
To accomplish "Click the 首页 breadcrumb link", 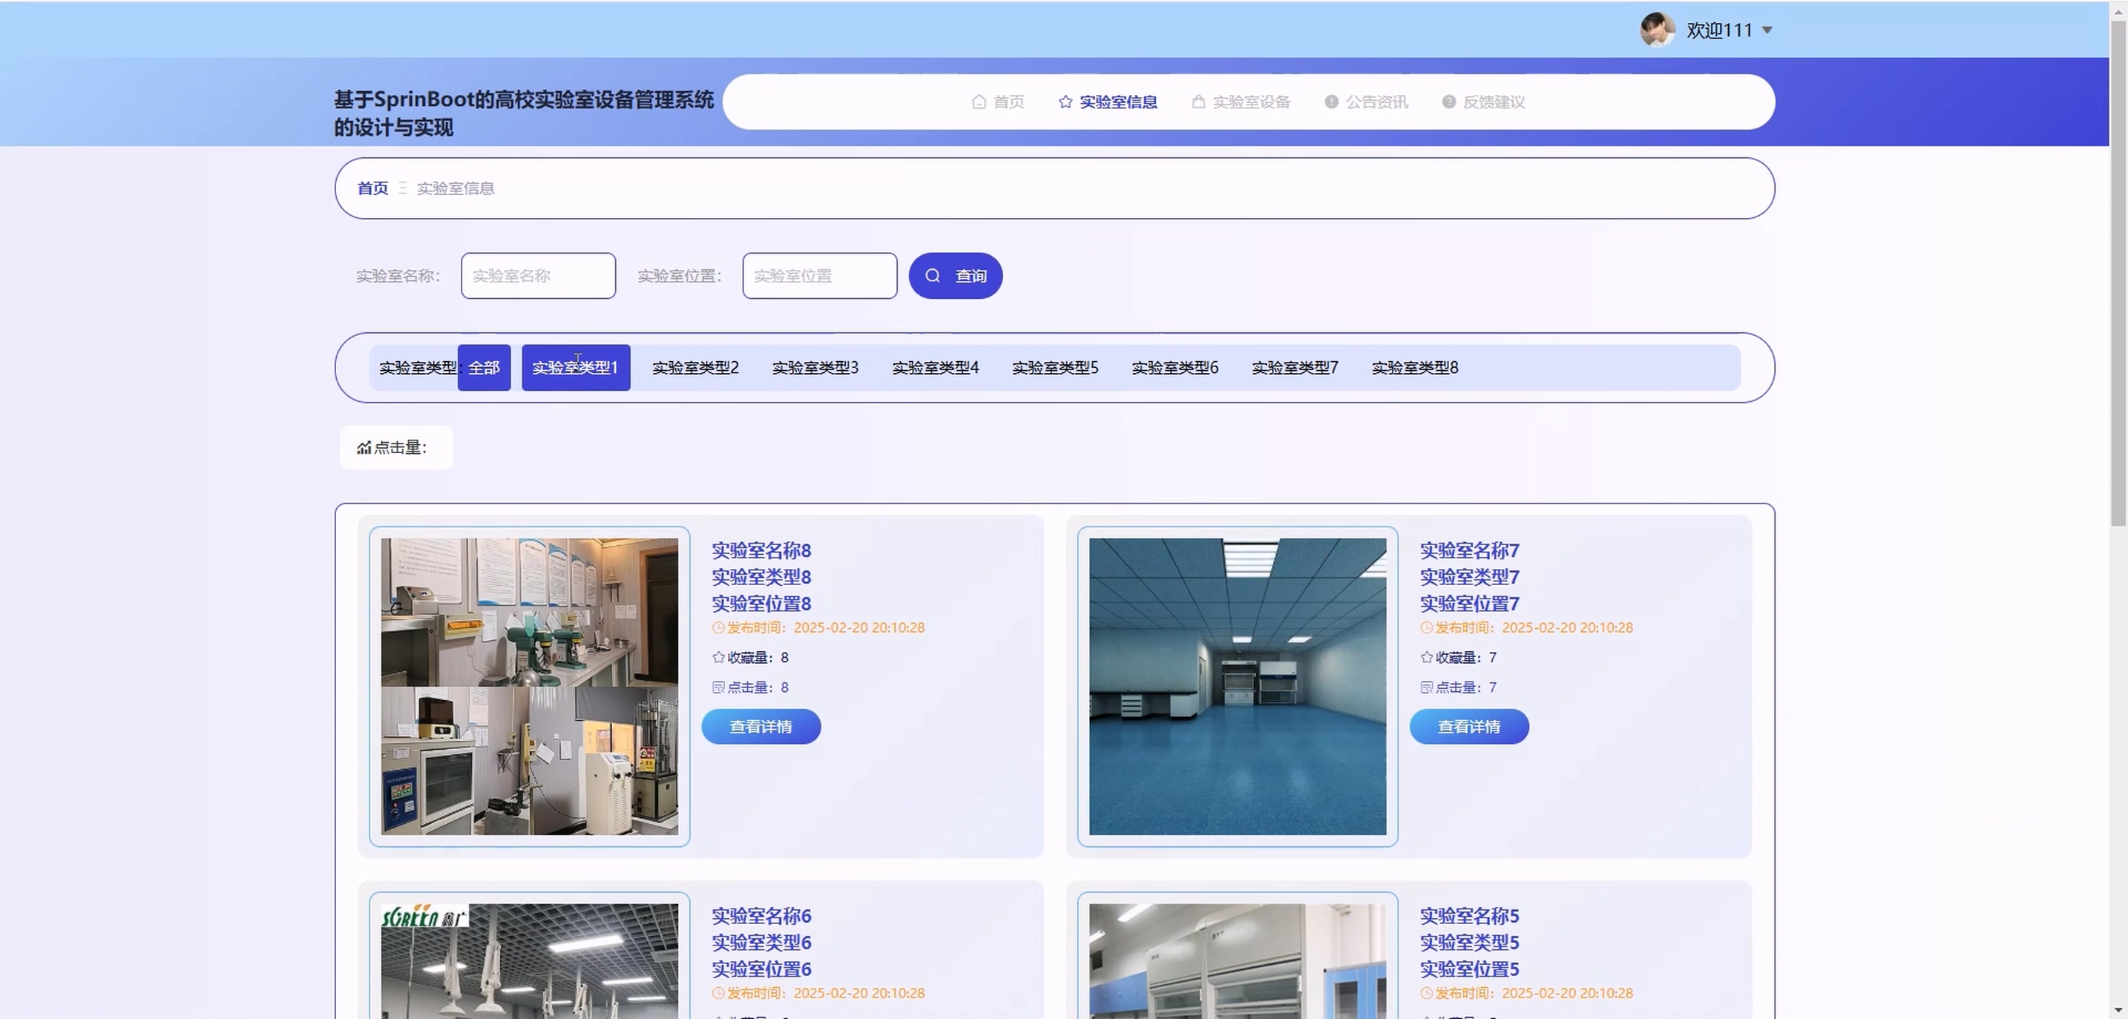I will point(372,188).
